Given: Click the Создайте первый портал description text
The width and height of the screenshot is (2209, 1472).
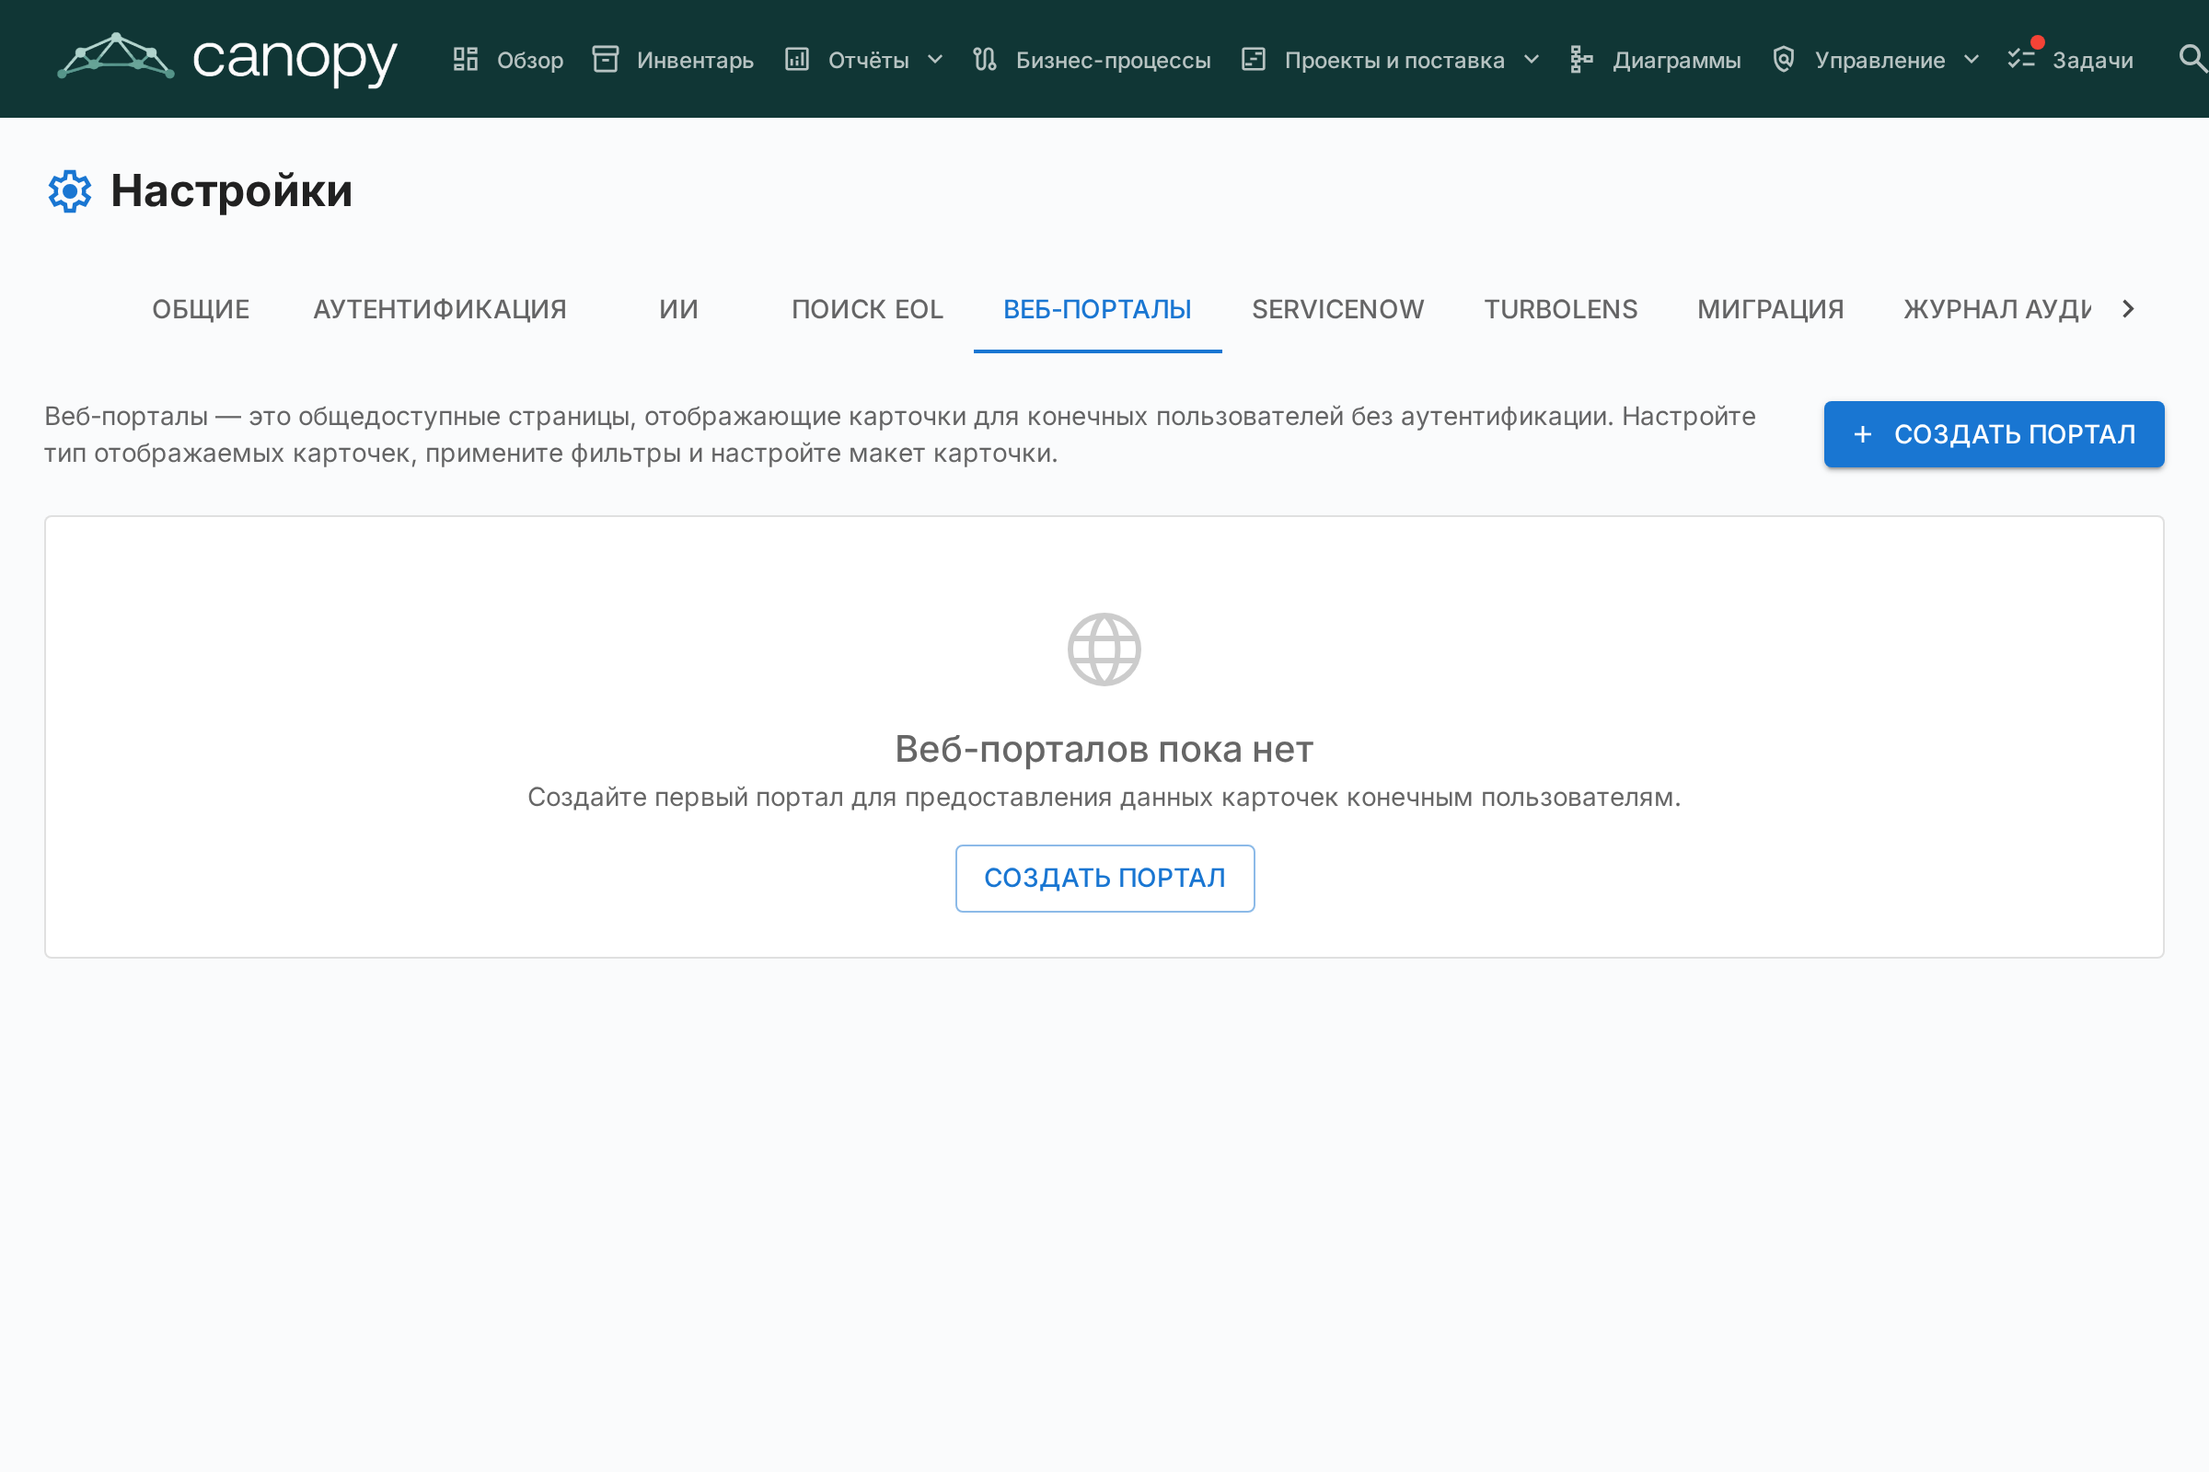Looking at the screenshot, I should (x=1104, y=797).
